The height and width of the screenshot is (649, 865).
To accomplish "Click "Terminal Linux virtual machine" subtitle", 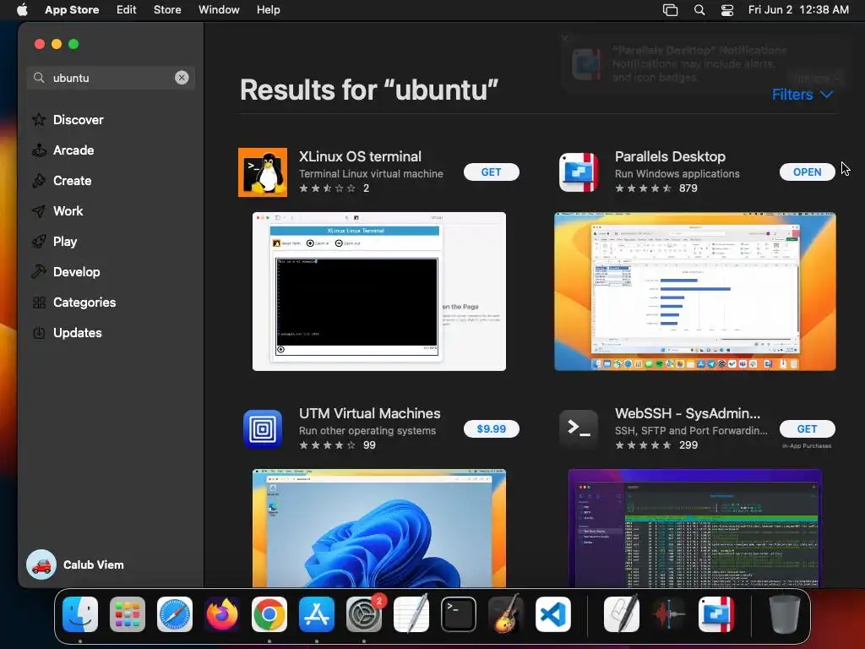I will [x=372, y=173].
